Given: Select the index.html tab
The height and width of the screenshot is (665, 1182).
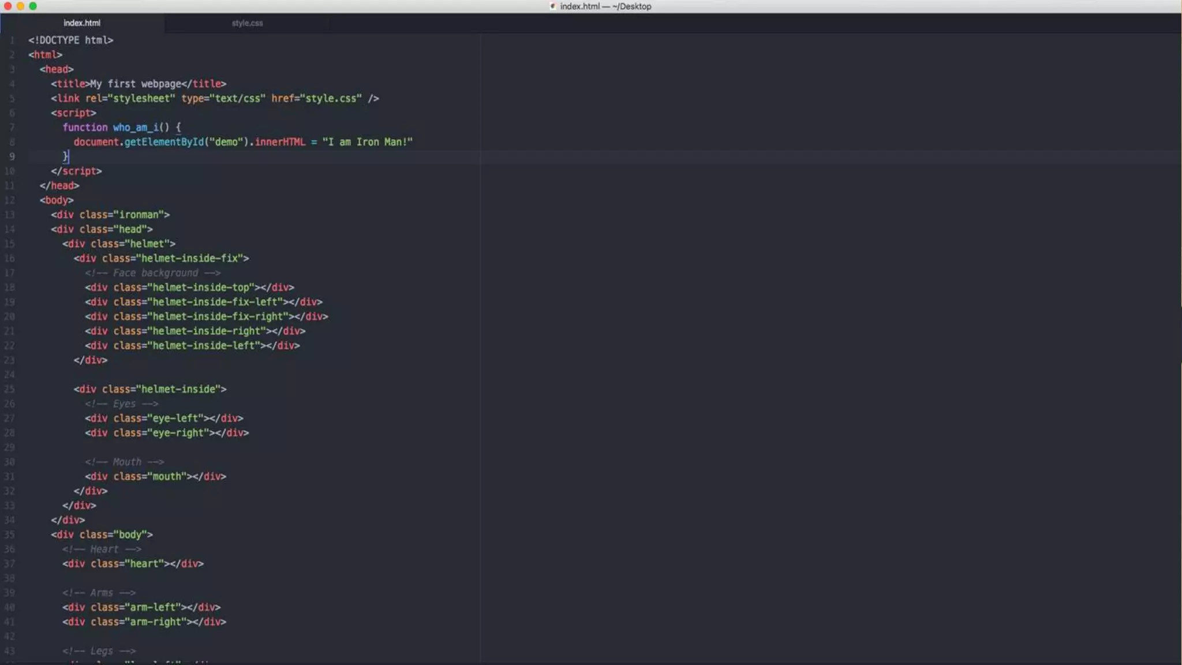Looking at the screenshot, I should [x=82, y=23].
